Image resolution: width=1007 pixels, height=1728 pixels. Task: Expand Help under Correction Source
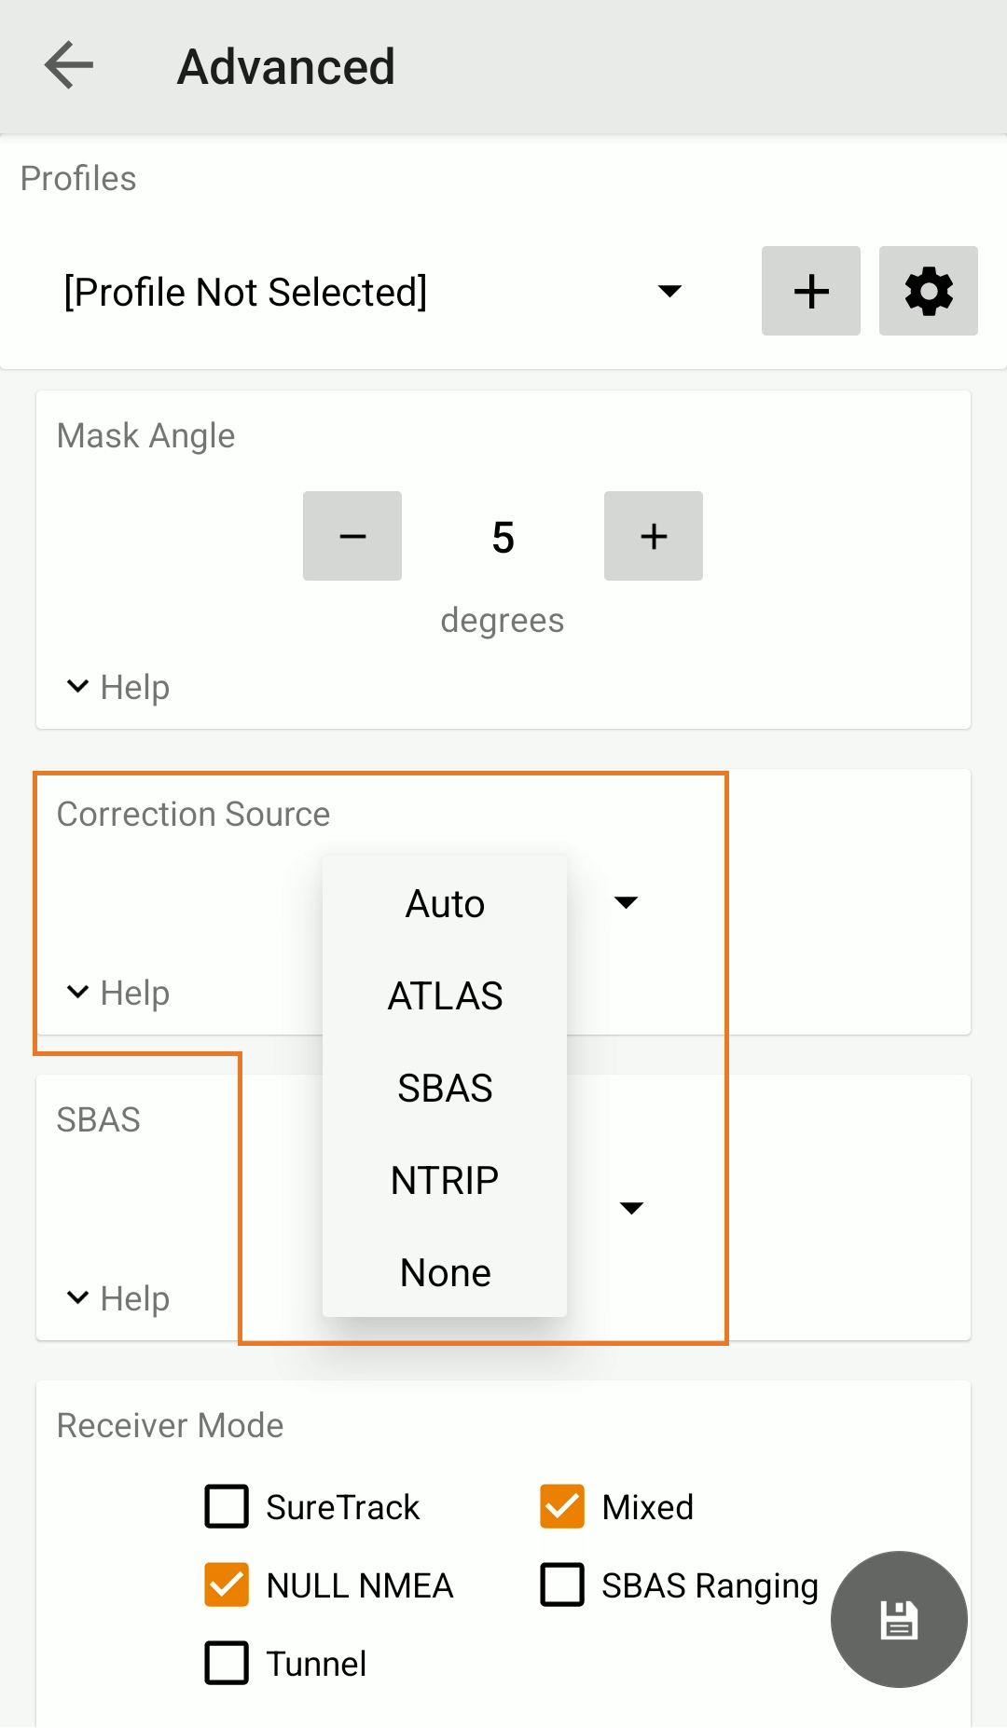[118, 993]
